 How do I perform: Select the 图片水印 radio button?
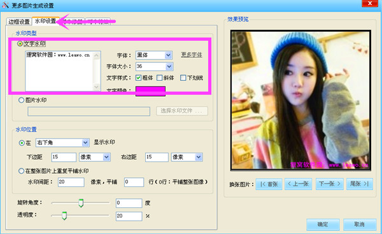21,100
